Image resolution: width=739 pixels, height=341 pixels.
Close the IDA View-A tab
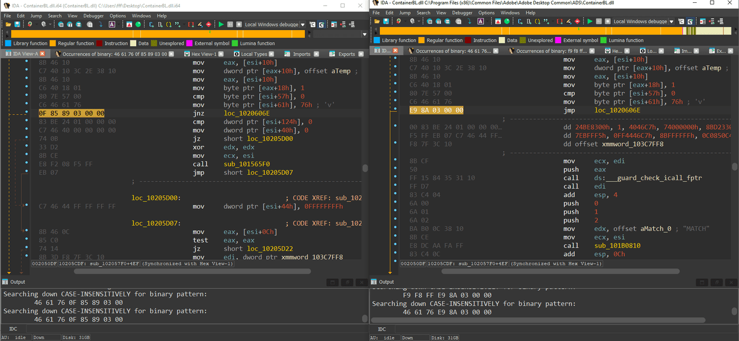(42, 54)
